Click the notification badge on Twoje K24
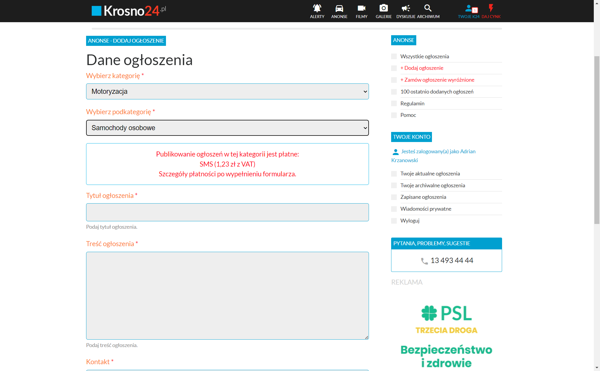 coord(475,10)
